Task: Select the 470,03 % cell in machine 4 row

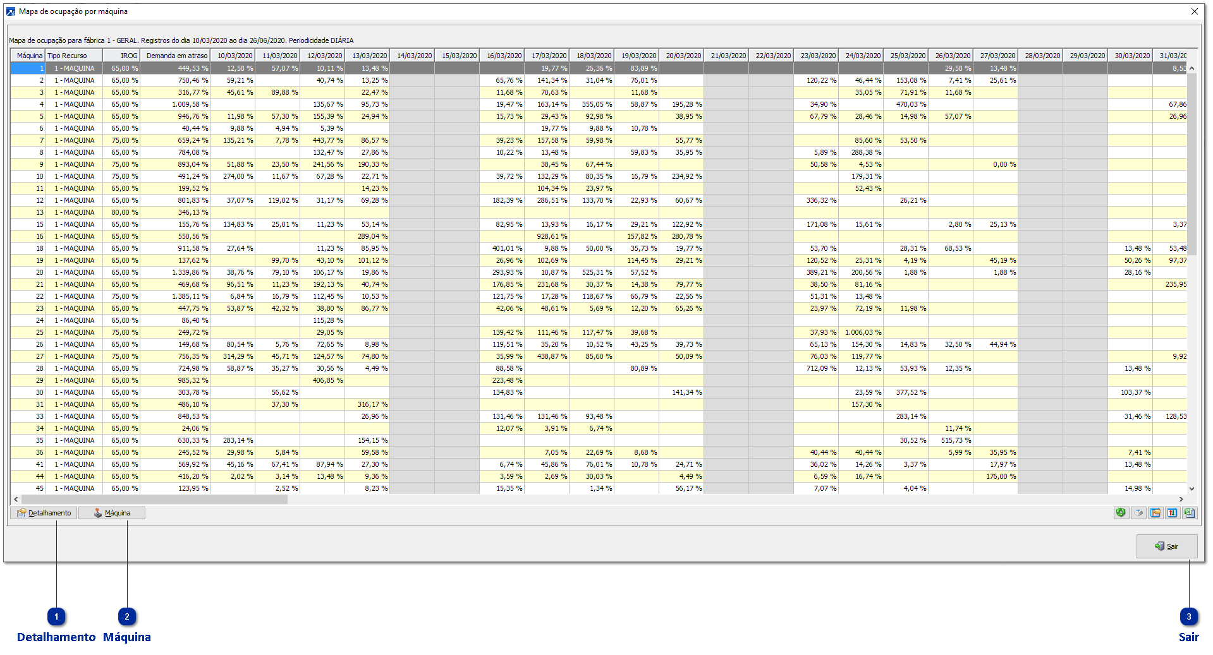Action: (x=906, y=104)
